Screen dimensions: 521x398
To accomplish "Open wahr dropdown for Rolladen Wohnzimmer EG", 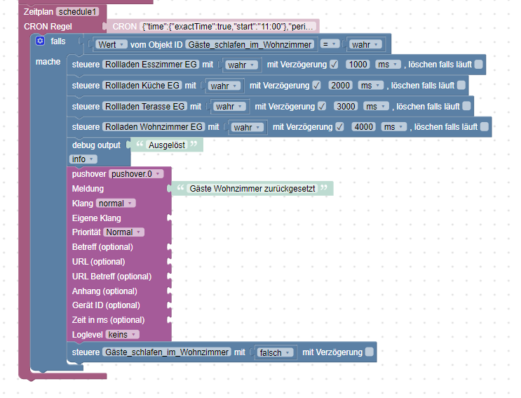I will point(248,127).
